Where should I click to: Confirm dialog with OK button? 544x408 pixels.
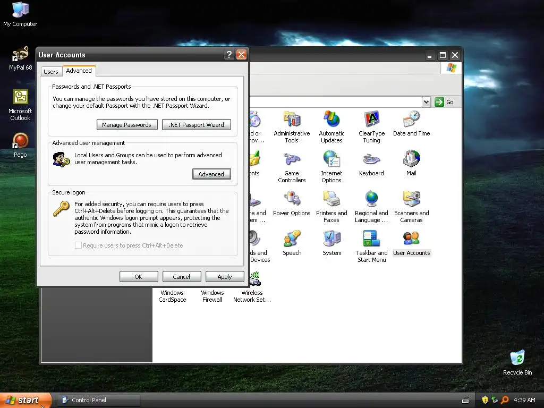click(139, 276)
